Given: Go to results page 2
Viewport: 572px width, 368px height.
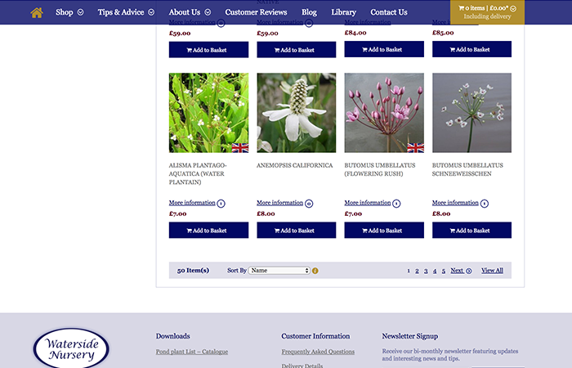Looking at the screenshot, I should [417, 271].
